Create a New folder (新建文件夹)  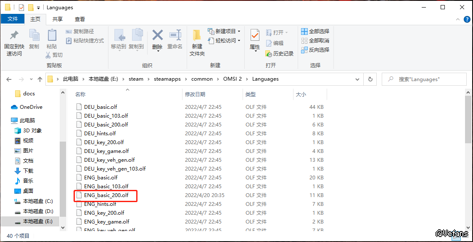coord(197,43)
